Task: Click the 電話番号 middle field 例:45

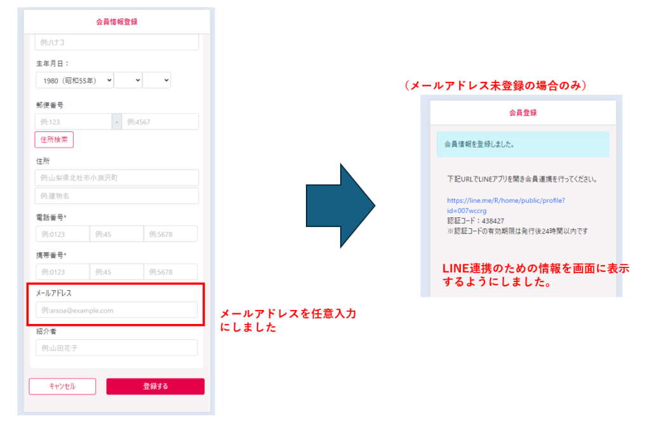Action: [x=116, y=235]
